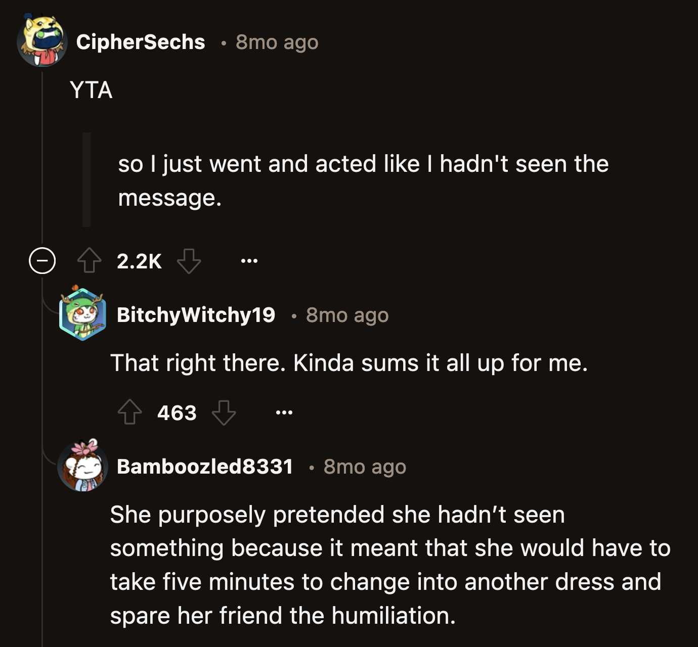Downvote BitchyWitchy19's reply
The image size is (698, 647).
(x=224, y=413)
